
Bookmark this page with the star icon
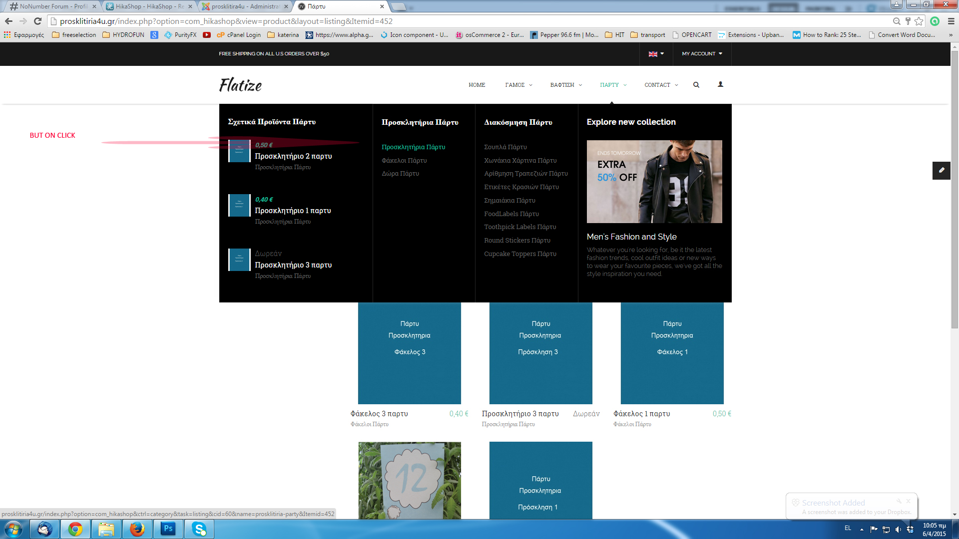pyautogui.click(x=919, y=21)
